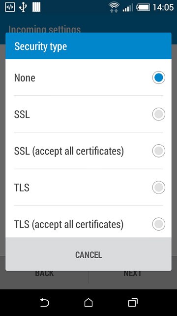Choose the SSL option label
The width and height of the screenshot is (177, 316).
(x=22, y=115)
